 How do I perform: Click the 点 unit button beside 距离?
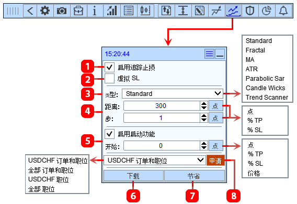click(x=215, y=106)
